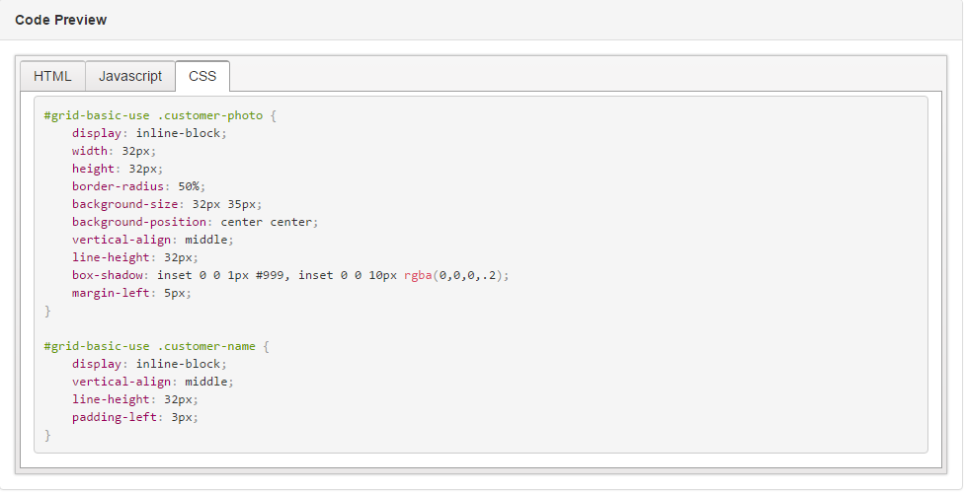Switch to the HTML tab

pos(52,76)
